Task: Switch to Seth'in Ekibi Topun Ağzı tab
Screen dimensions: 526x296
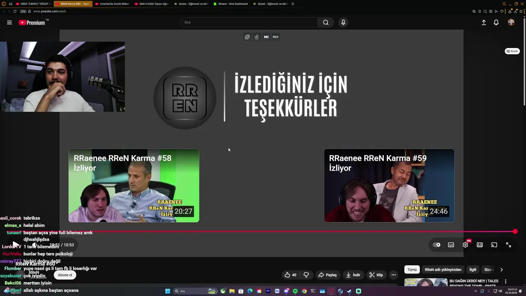Action: pyautogui.click(x=152, y=4)
